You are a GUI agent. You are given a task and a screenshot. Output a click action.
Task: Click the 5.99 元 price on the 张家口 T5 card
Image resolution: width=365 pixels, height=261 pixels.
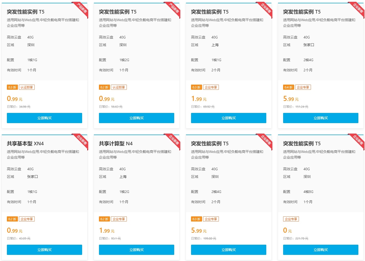coord(291,99)
